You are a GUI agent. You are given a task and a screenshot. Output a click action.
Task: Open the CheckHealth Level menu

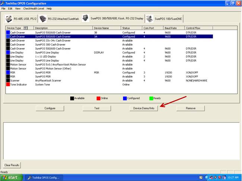[x=34, y=8]
